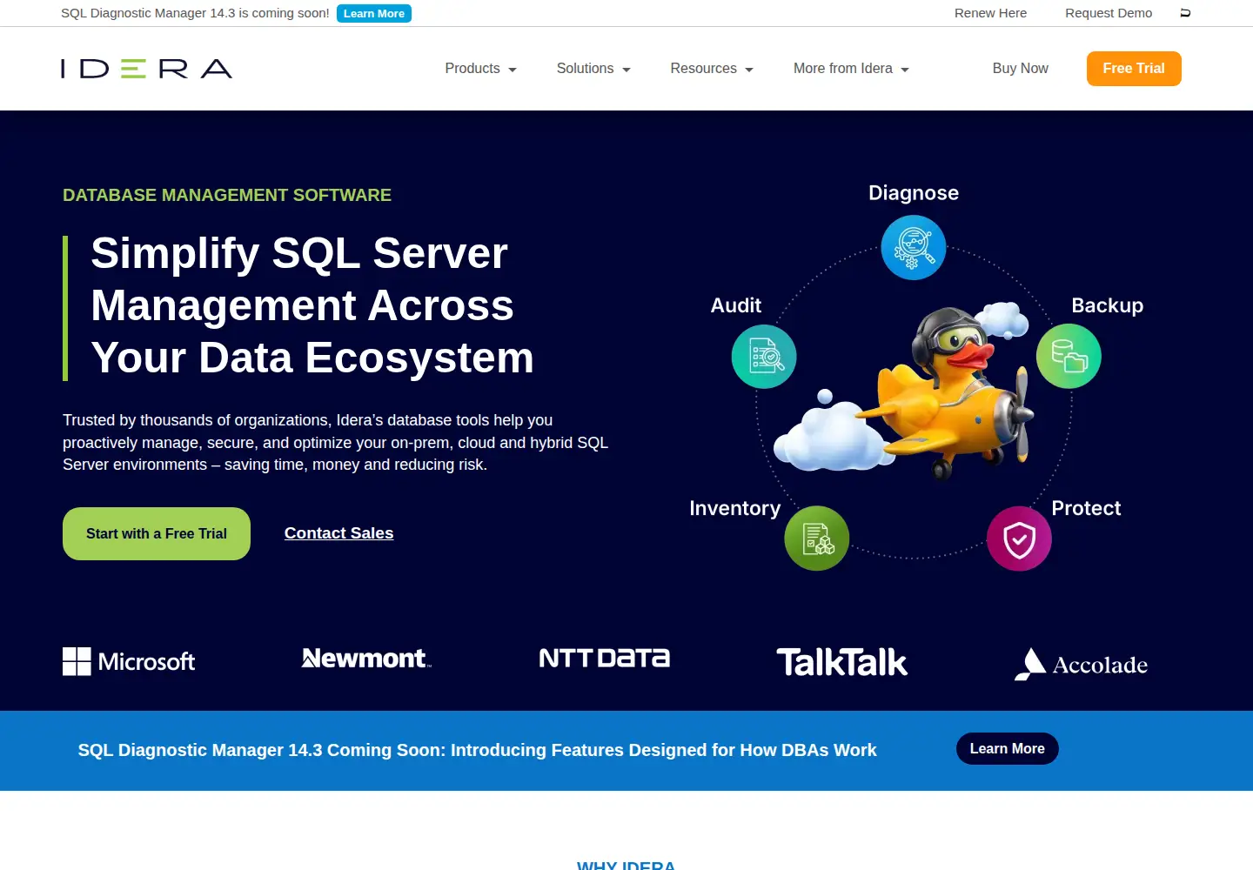Click the IDERA logo
The height and width of the screenshot is (870, 1253).
click(x=146, y=69)
